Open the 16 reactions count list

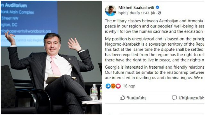click(x=129, y=86)
